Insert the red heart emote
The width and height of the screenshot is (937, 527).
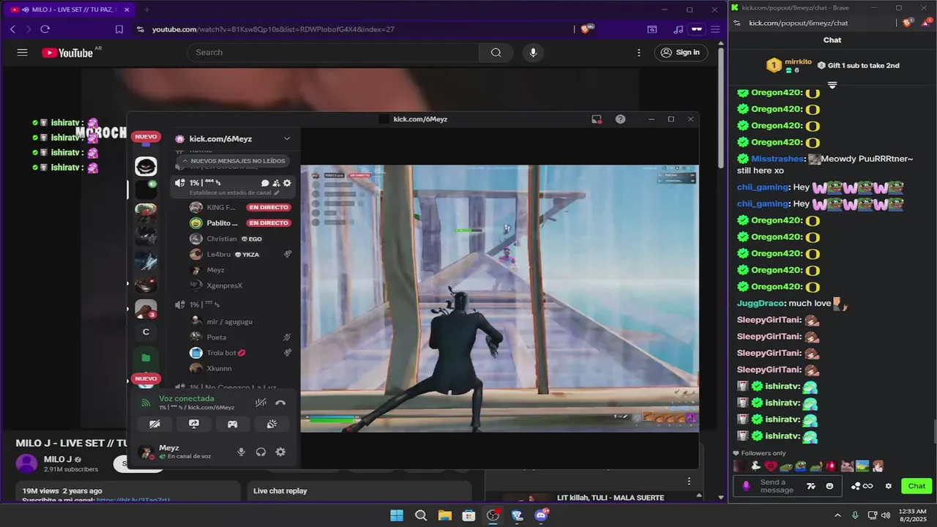pyautogui.click(x=771, y=466)
